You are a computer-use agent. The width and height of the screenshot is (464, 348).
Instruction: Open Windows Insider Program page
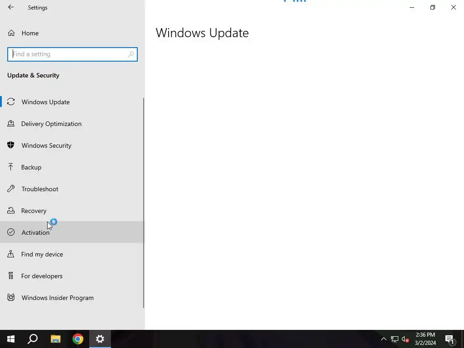point(72,298)
